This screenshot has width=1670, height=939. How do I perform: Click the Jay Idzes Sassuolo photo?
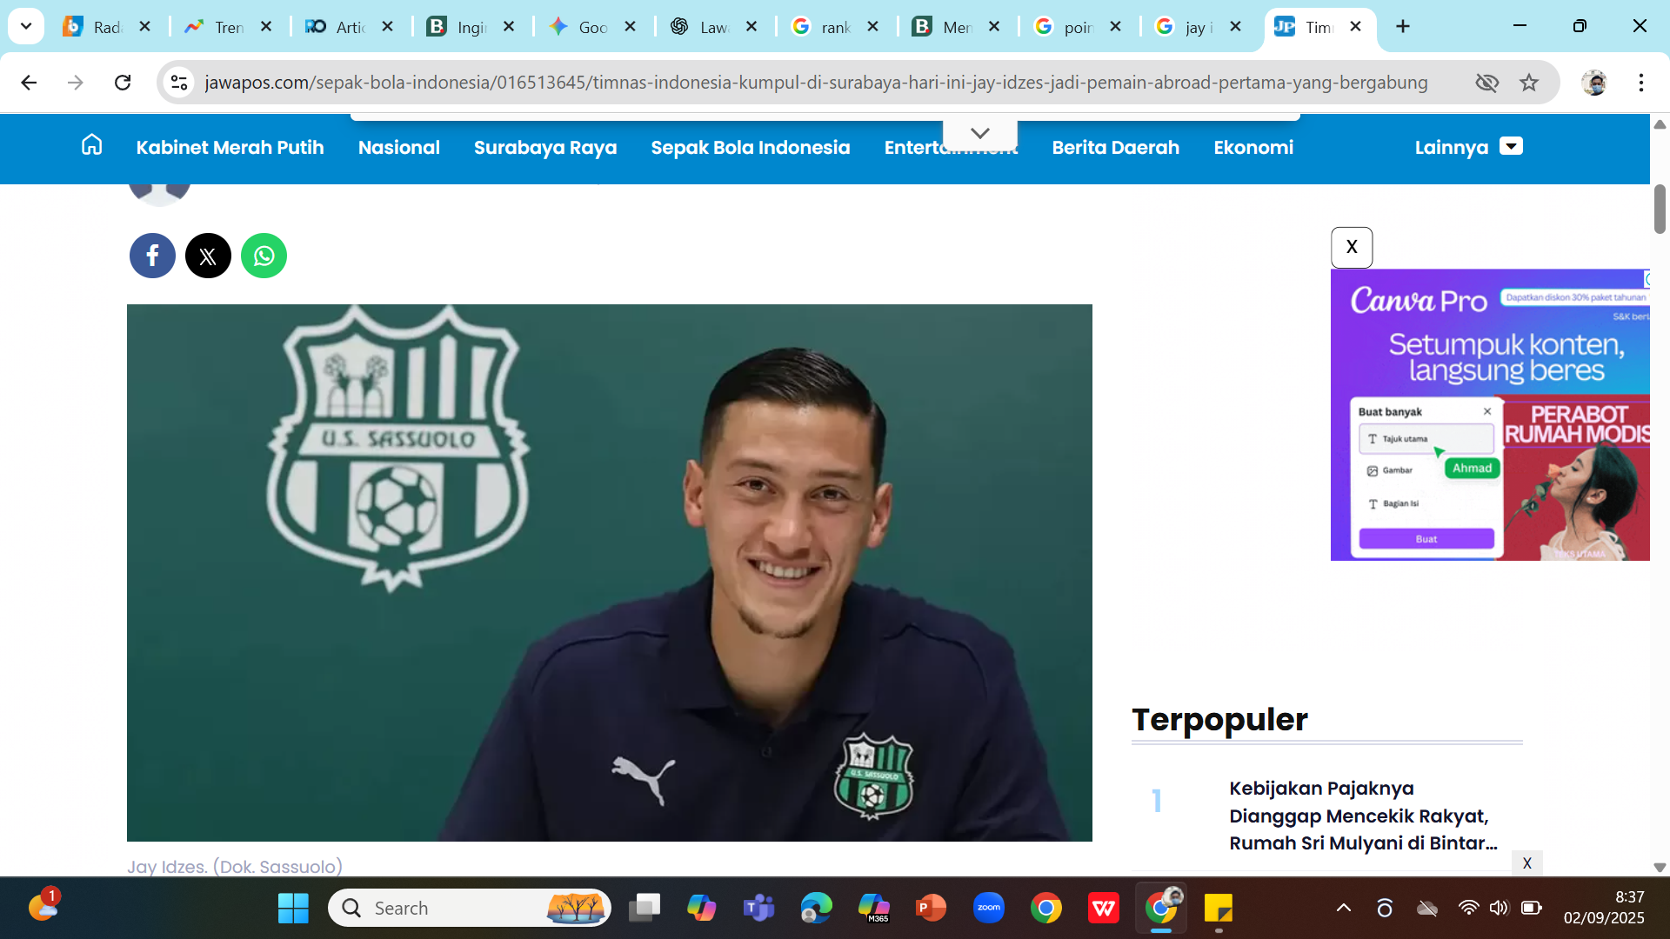coord(610,573)
